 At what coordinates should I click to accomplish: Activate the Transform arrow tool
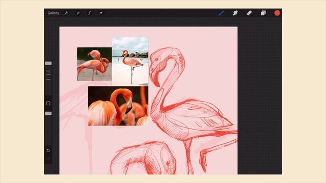[101, 13]
